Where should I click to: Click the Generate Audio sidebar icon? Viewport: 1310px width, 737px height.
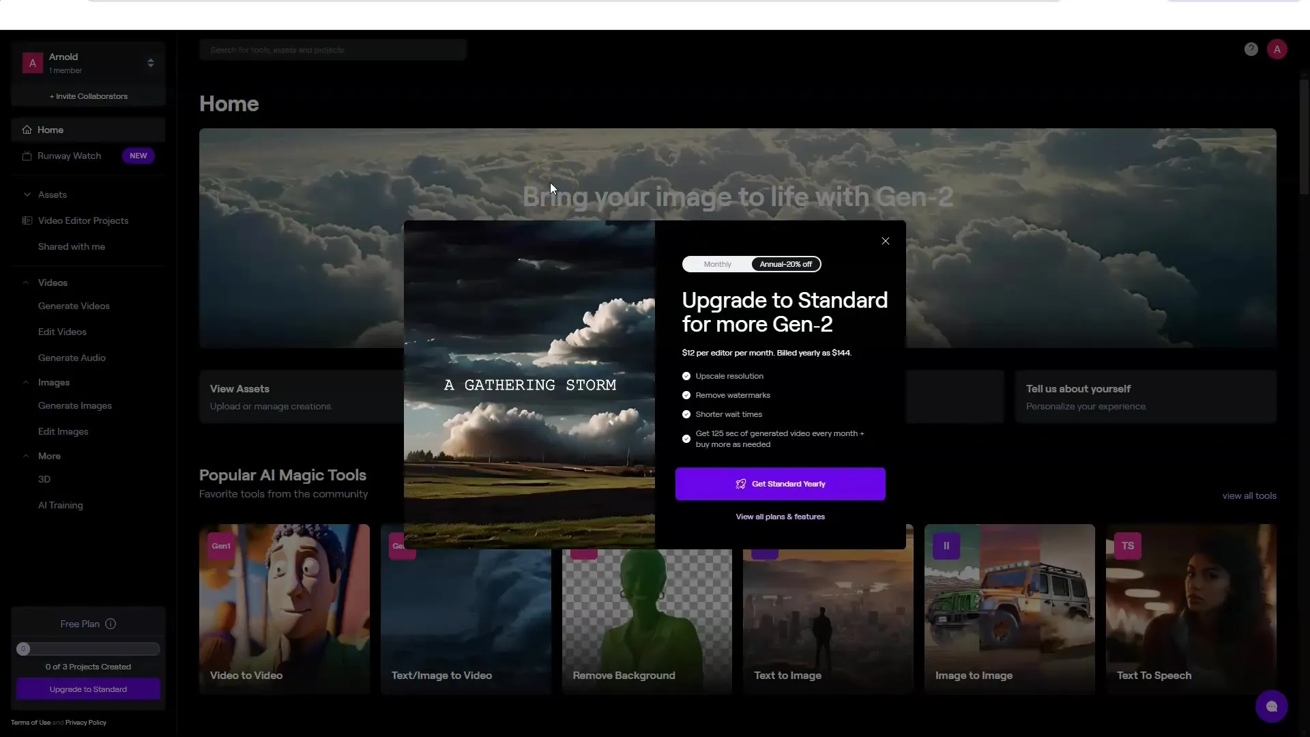point(72,358)
